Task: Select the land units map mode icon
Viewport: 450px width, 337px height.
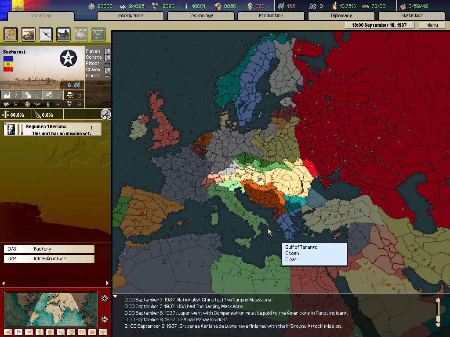Action: 28,34
